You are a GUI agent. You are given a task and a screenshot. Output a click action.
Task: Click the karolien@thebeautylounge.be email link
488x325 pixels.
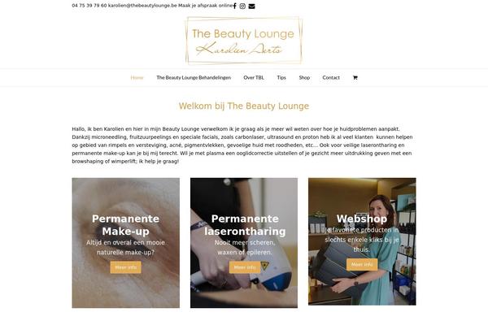[142, 6]
